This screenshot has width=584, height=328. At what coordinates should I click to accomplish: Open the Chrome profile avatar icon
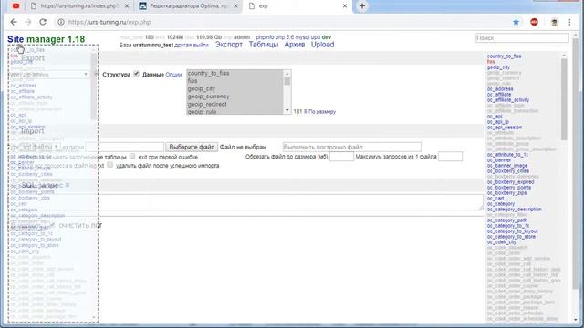point(554,22)
